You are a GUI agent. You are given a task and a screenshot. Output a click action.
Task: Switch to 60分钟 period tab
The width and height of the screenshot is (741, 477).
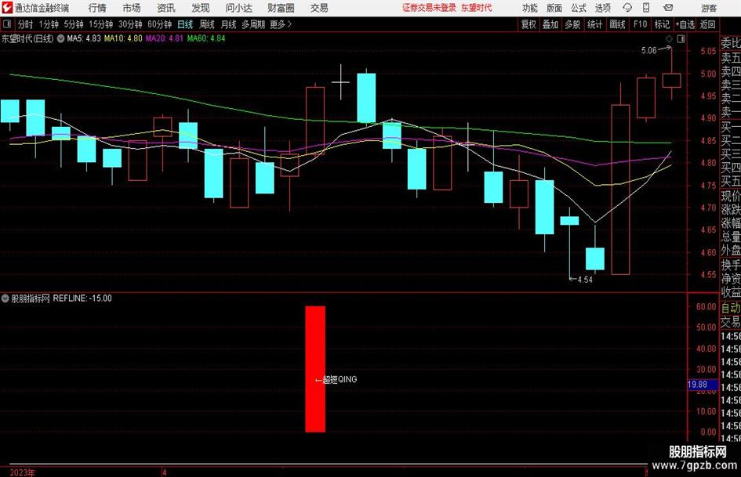tap(160, 24)
